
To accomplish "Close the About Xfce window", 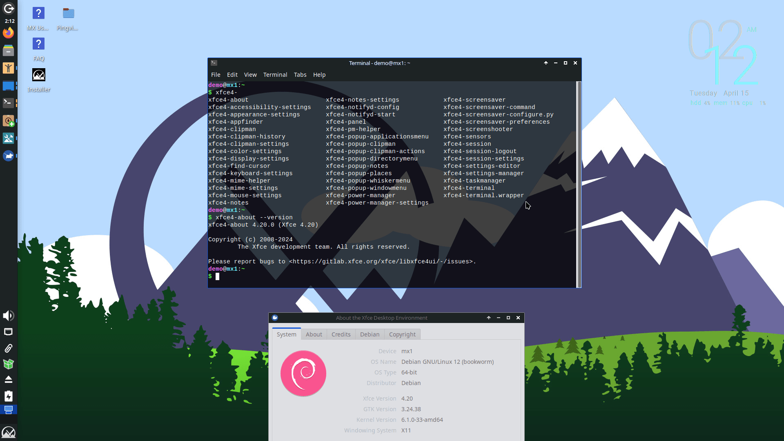I will coord(518,318).
